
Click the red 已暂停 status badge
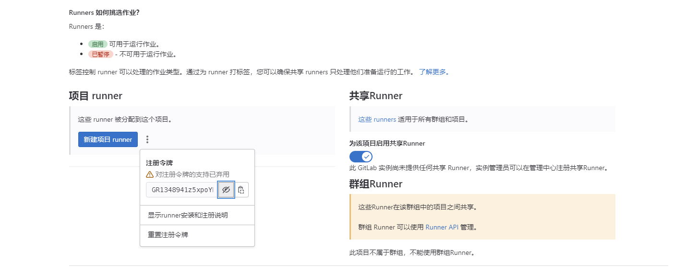coord(100,54)
